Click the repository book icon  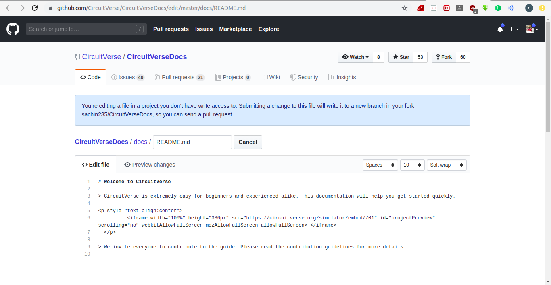click(x=77, y=57)
